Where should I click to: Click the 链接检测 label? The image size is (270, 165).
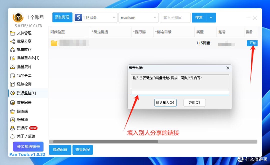click(x=24, y=84)
